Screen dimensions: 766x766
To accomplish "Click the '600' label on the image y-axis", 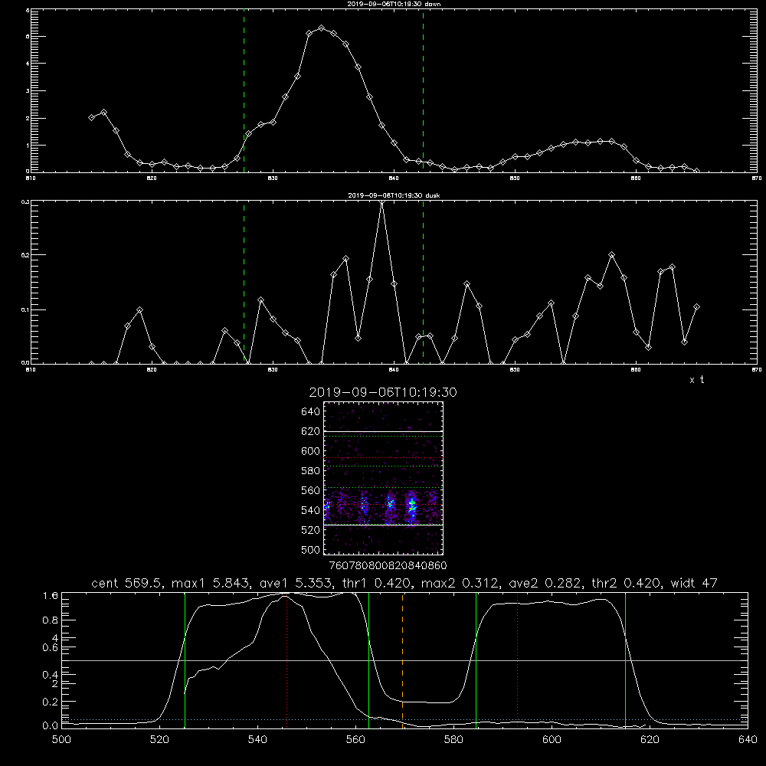I will pyautogui.click(x=311, y=451).
